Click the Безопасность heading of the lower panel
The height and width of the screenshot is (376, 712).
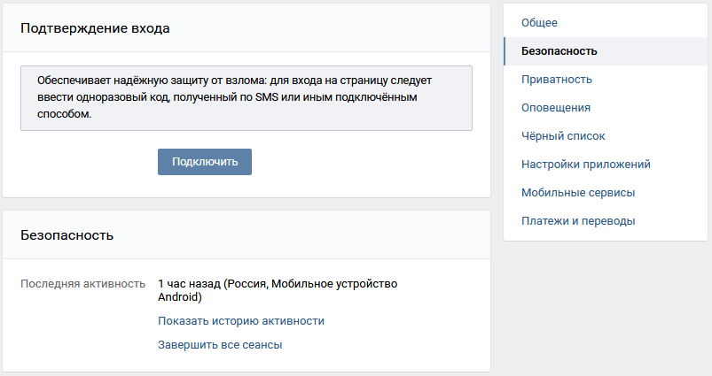[67, 235]
